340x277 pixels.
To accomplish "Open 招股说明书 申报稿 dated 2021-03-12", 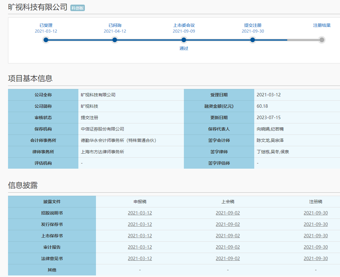I will point(140,213).
